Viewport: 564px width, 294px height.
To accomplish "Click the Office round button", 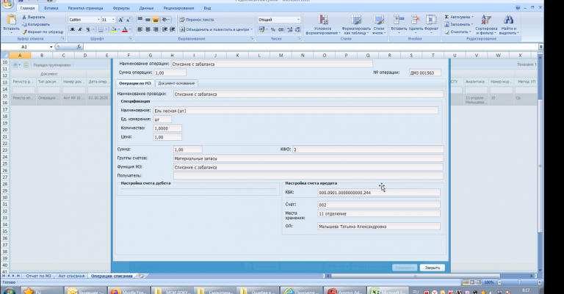I will pos(7,3).
